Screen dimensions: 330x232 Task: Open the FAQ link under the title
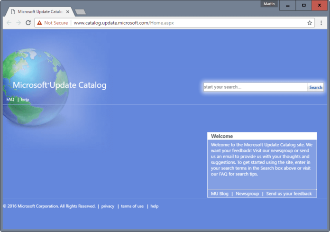click(10, 100)
